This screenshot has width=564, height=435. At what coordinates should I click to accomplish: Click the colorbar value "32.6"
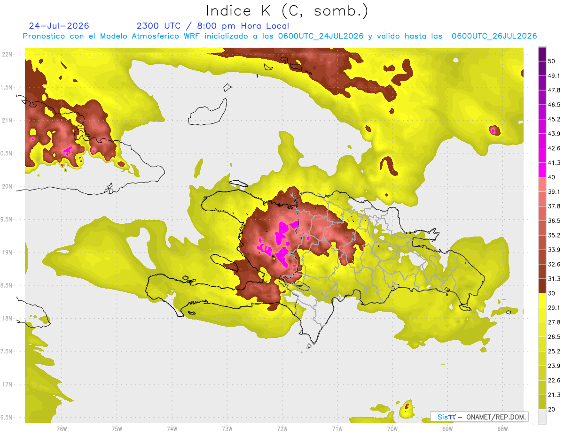[x=554, y=264]
